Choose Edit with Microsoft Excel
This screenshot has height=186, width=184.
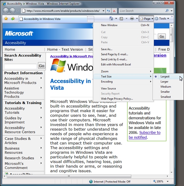point(123,65)
